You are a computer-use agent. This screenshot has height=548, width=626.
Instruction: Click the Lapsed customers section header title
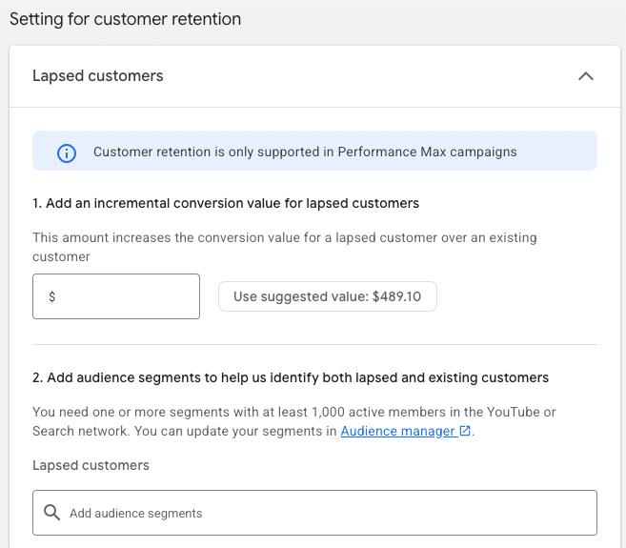click(x=98, y=76)
